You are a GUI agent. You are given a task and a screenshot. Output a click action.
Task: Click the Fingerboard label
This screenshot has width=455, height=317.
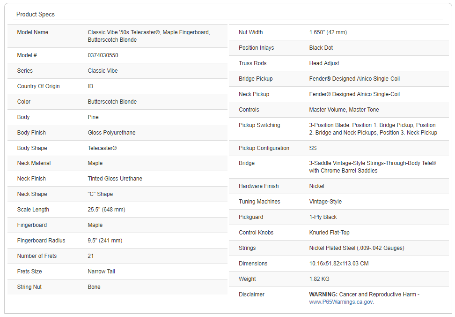[32, 225]
